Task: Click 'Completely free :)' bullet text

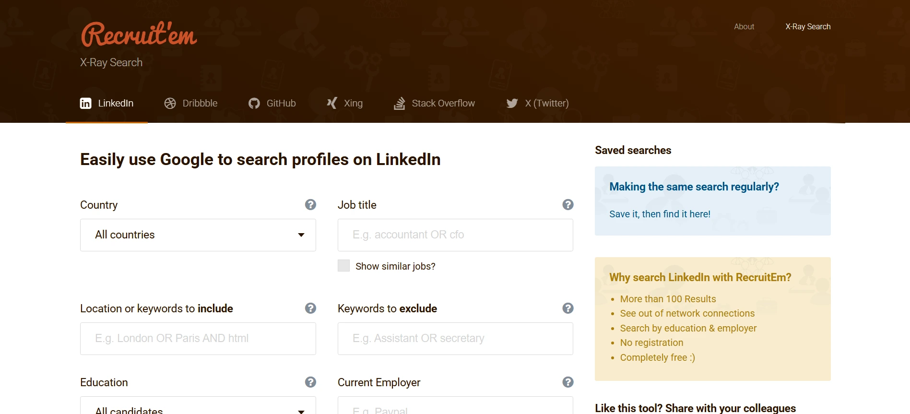Action: coord(657,357)
